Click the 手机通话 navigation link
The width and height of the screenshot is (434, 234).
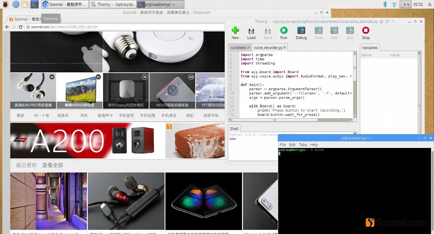tap(169, 115)
